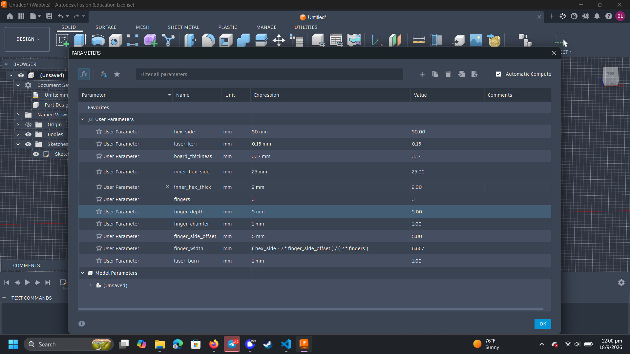Click the Insert image canvas icon
The height and width of the screenshot is (354, 630).
point(476,40)
